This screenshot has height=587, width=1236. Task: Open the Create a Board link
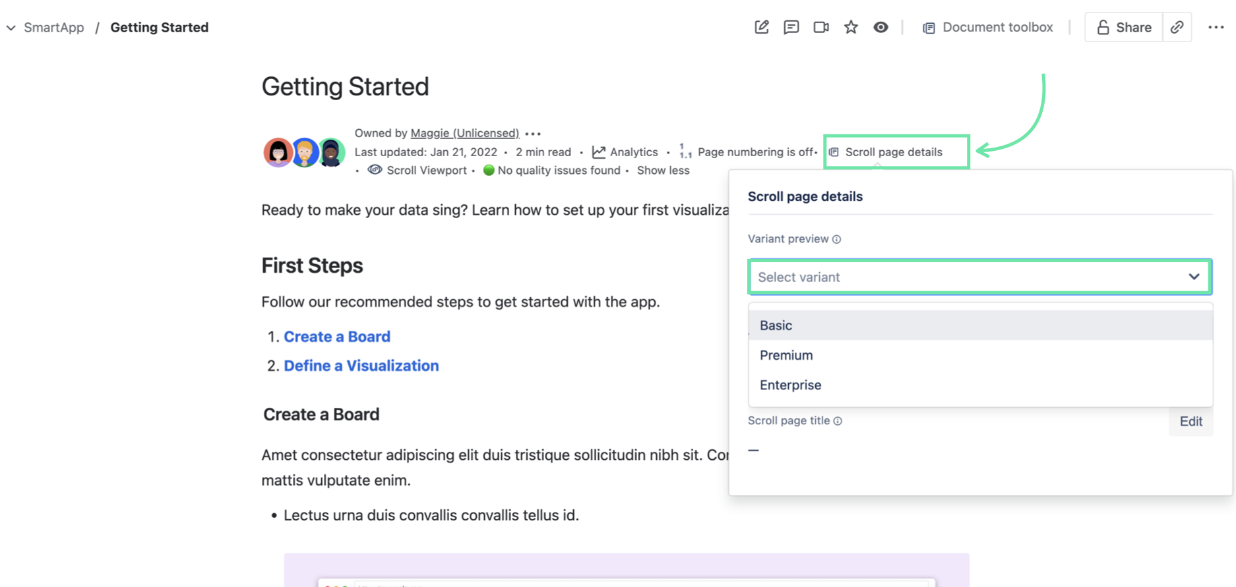[337, 337]
